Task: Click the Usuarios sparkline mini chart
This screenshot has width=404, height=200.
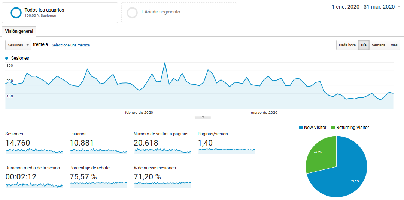Action: tap(98, 150)
